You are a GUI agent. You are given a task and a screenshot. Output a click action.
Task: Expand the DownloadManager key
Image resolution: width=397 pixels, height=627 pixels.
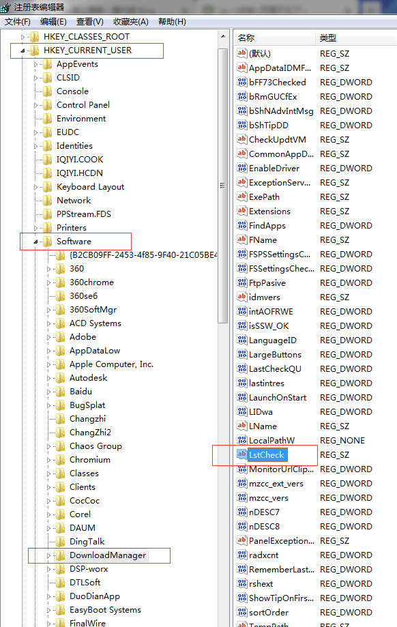48,555
